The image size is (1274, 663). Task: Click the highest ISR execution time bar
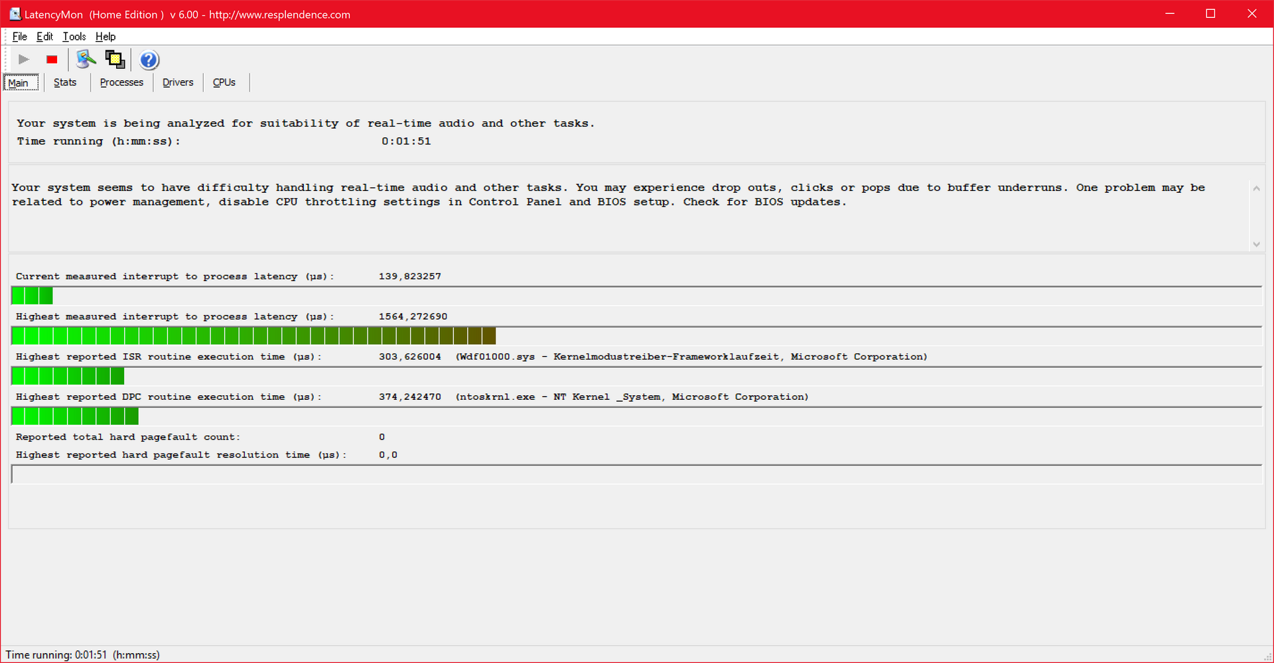pyautogui.click(x=636, y=376)
